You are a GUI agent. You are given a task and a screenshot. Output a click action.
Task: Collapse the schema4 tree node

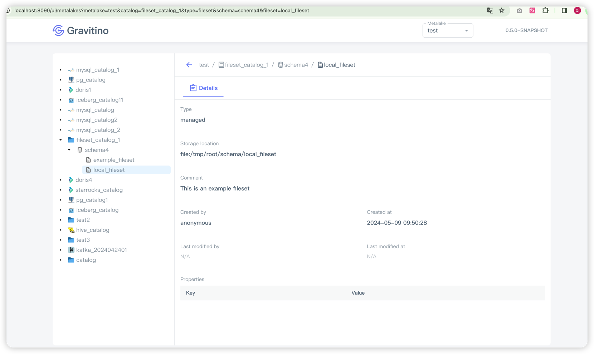(x=69, y=150)
